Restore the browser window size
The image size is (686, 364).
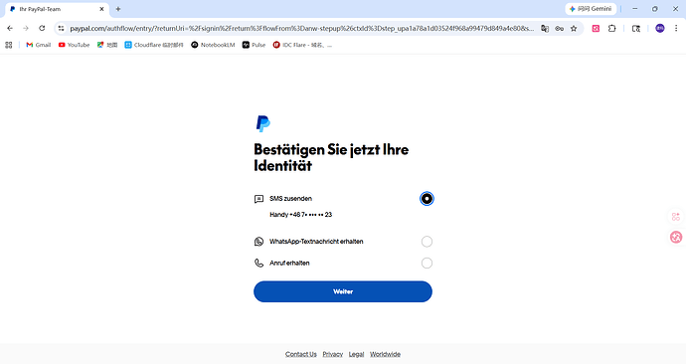click(x=655, y=9)
